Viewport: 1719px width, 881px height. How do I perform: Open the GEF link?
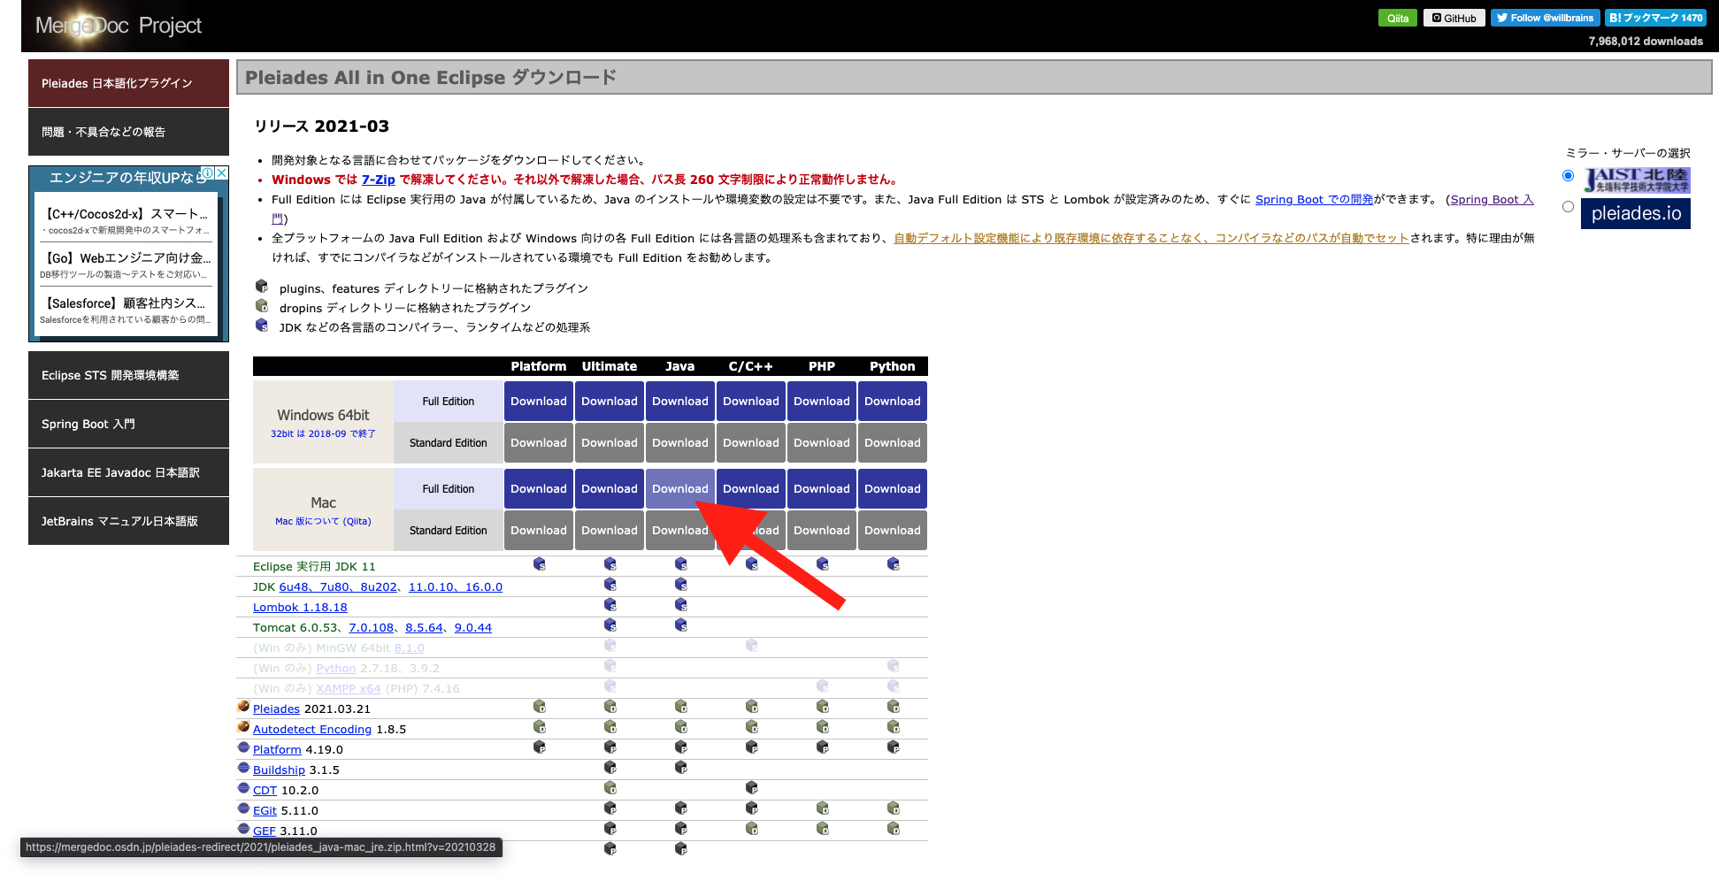coord(265,831)
